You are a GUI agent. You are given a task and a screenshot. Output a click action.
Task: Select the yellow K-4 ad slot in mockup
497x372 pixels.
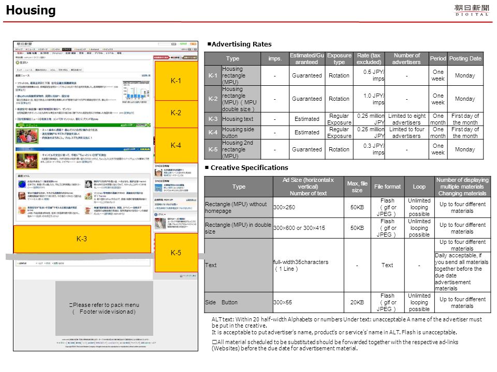click(176, 145)
